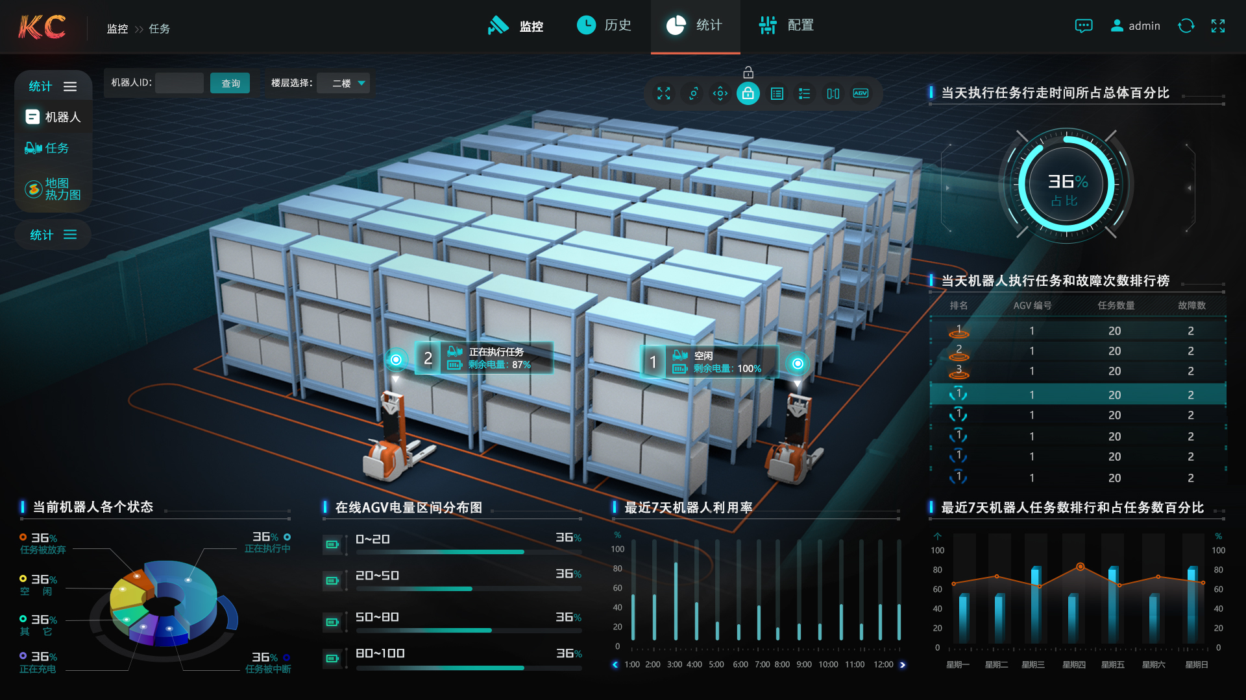The image size is (1246, 700).
Task: Toggle browser fullscreen icon at top right
Action: click(x=1217, y=26)
